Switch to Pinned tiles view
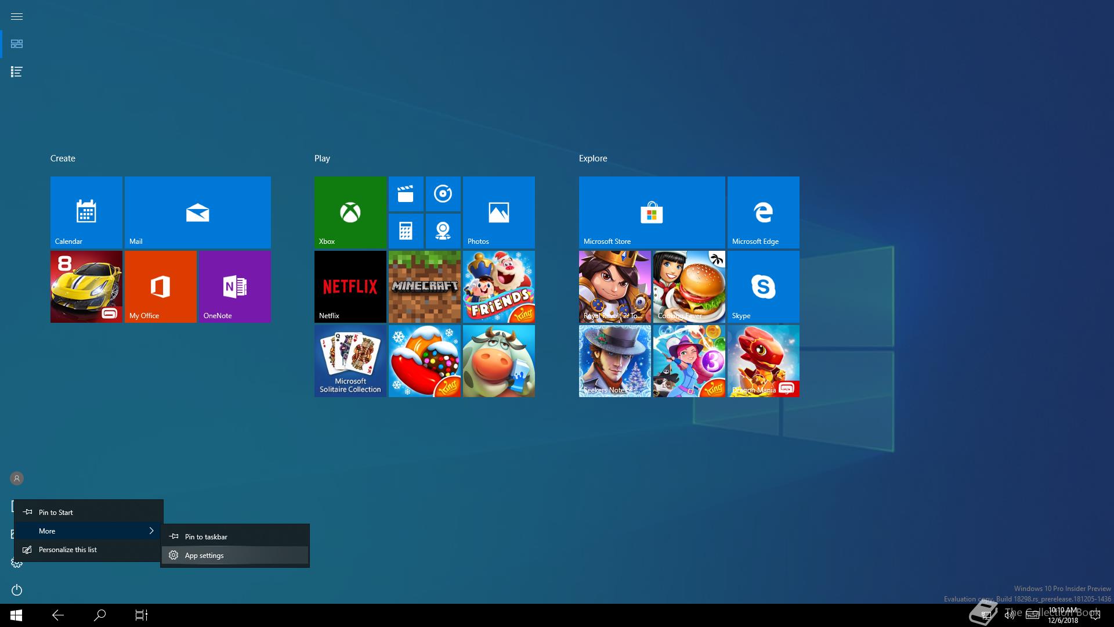This screenshot has width=1114, height=627. coord(17,44)
